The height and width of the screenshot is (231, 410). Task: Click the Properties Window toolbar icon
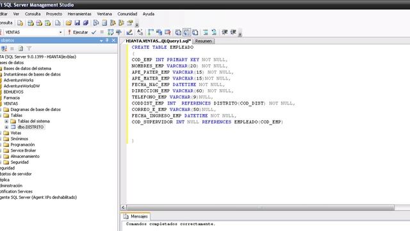[130, 23]
